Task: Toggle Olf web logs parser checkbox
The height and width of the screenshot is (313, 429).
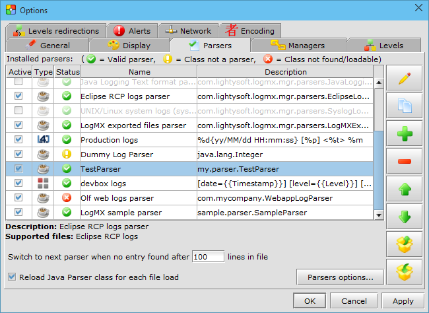Action: pyautogui.click(x=18, y=197)
